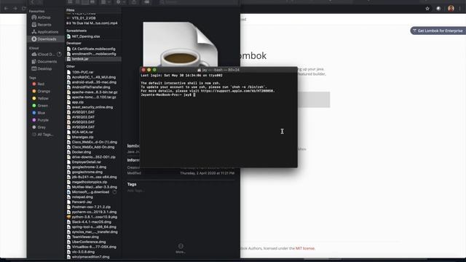Screen dimensions: 466x262
Task: Focus the Terminal window command prompt
Action: pyautogui.click(x=194, y=95)
